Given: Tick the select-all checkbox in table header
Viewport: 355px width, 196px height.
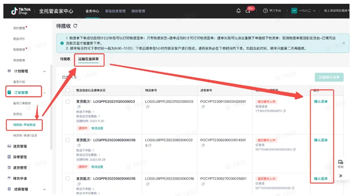Looking at the screenshot, I should click(68, 90).
